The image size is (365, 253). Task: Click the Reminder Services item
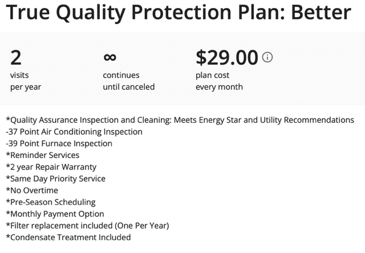(43, 155)
